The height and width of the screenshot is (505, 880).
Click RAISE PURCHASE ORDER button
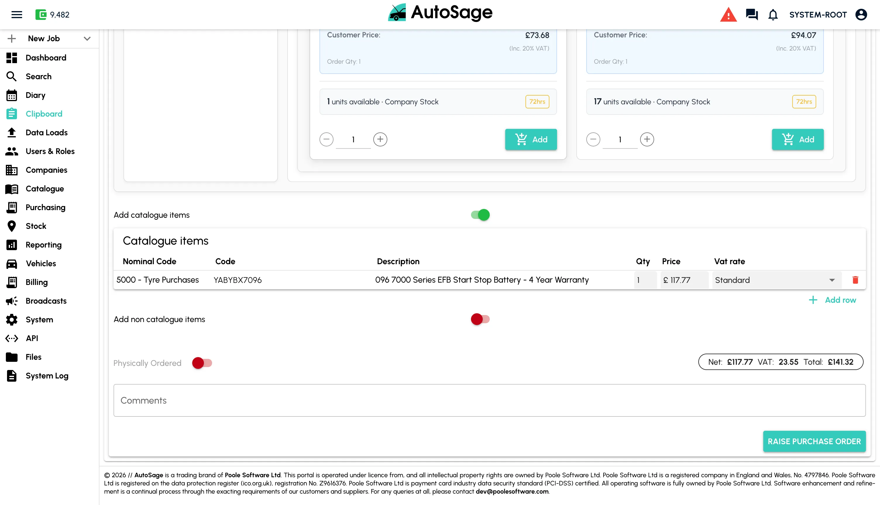(814, 442)
